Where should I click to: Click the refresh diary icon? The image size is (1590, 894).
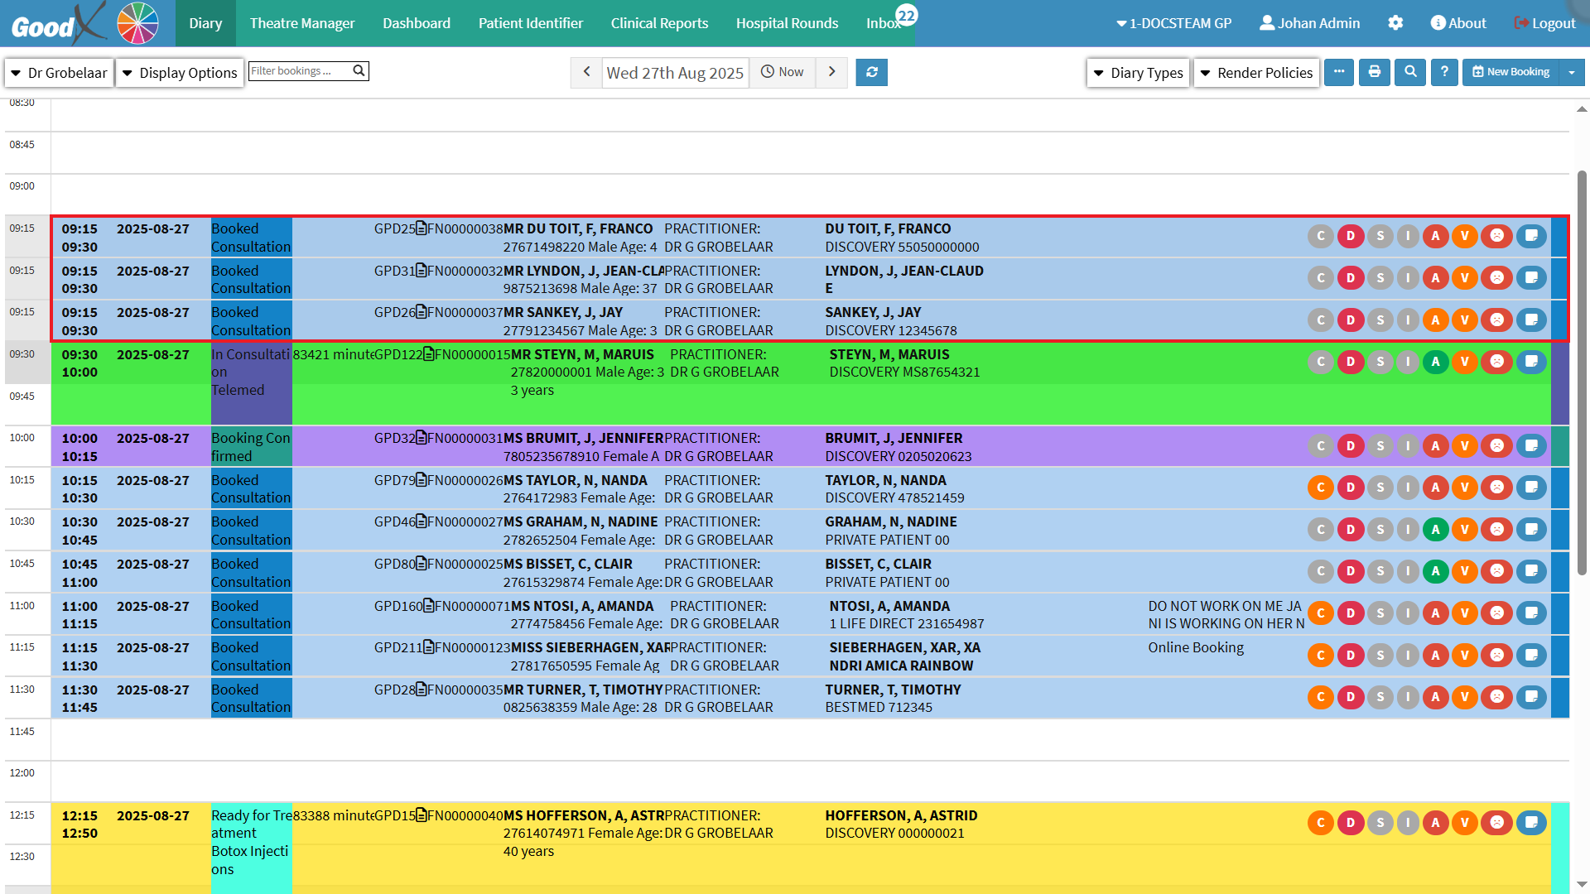point(871,72)
